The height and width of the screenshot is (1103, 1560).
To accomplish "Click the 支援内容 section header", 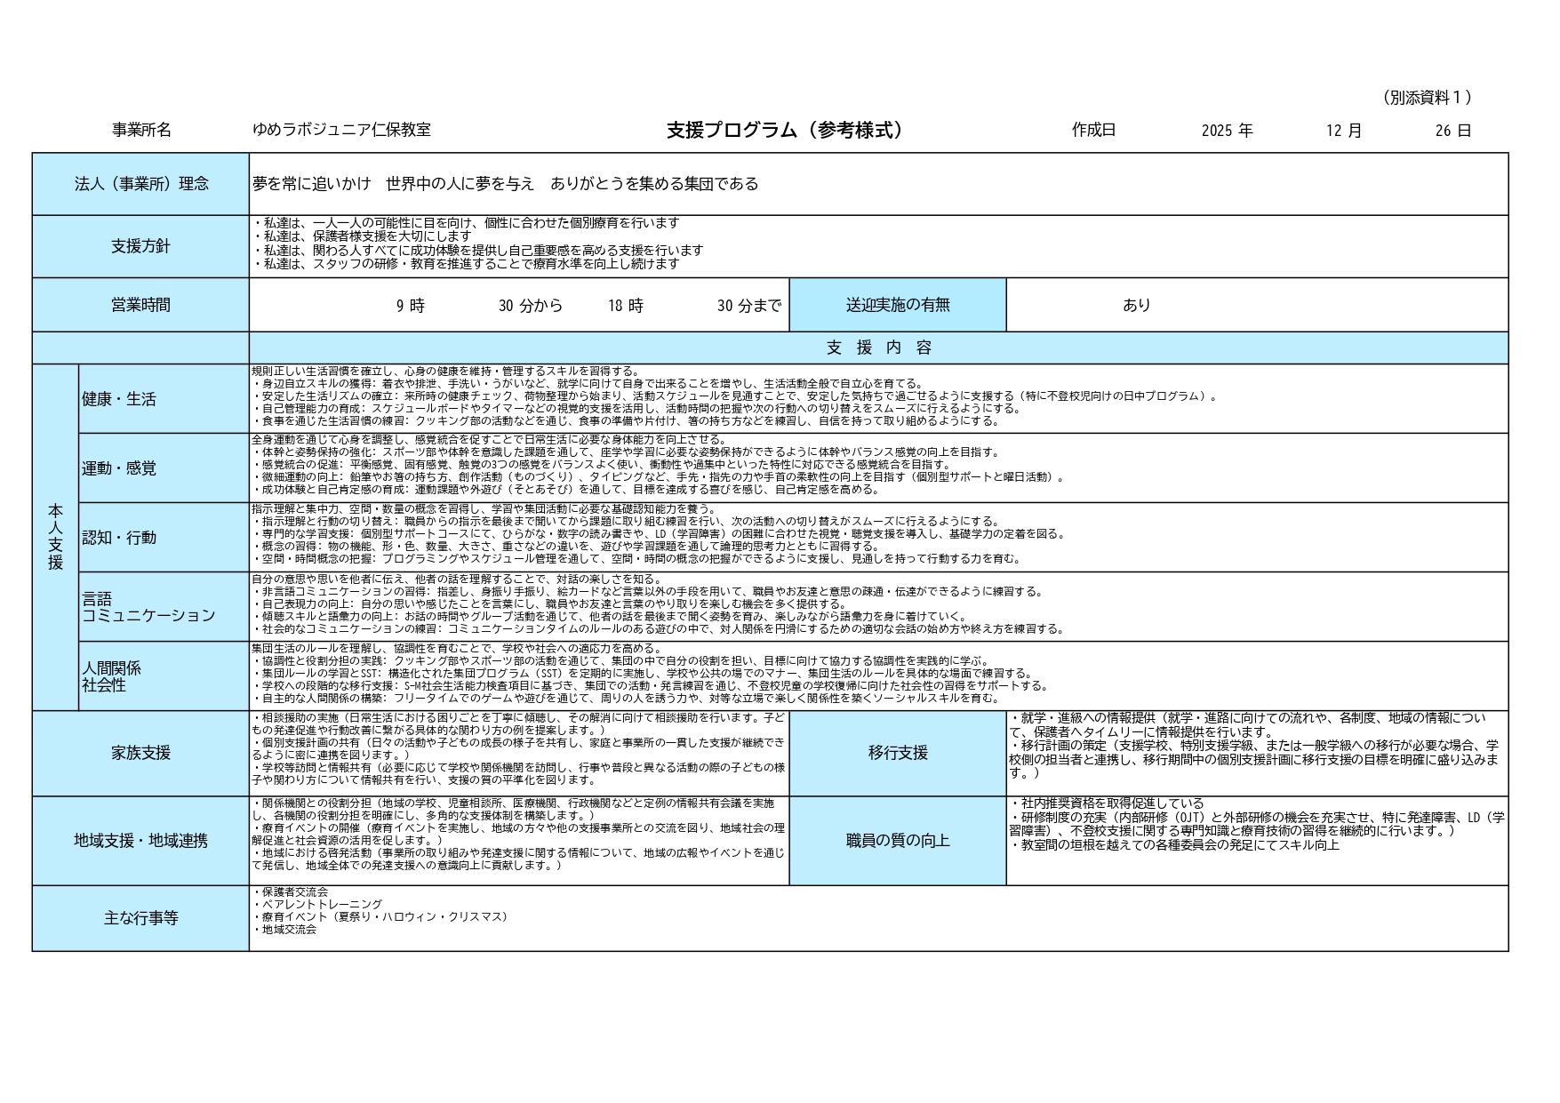I will pos(878,348).
